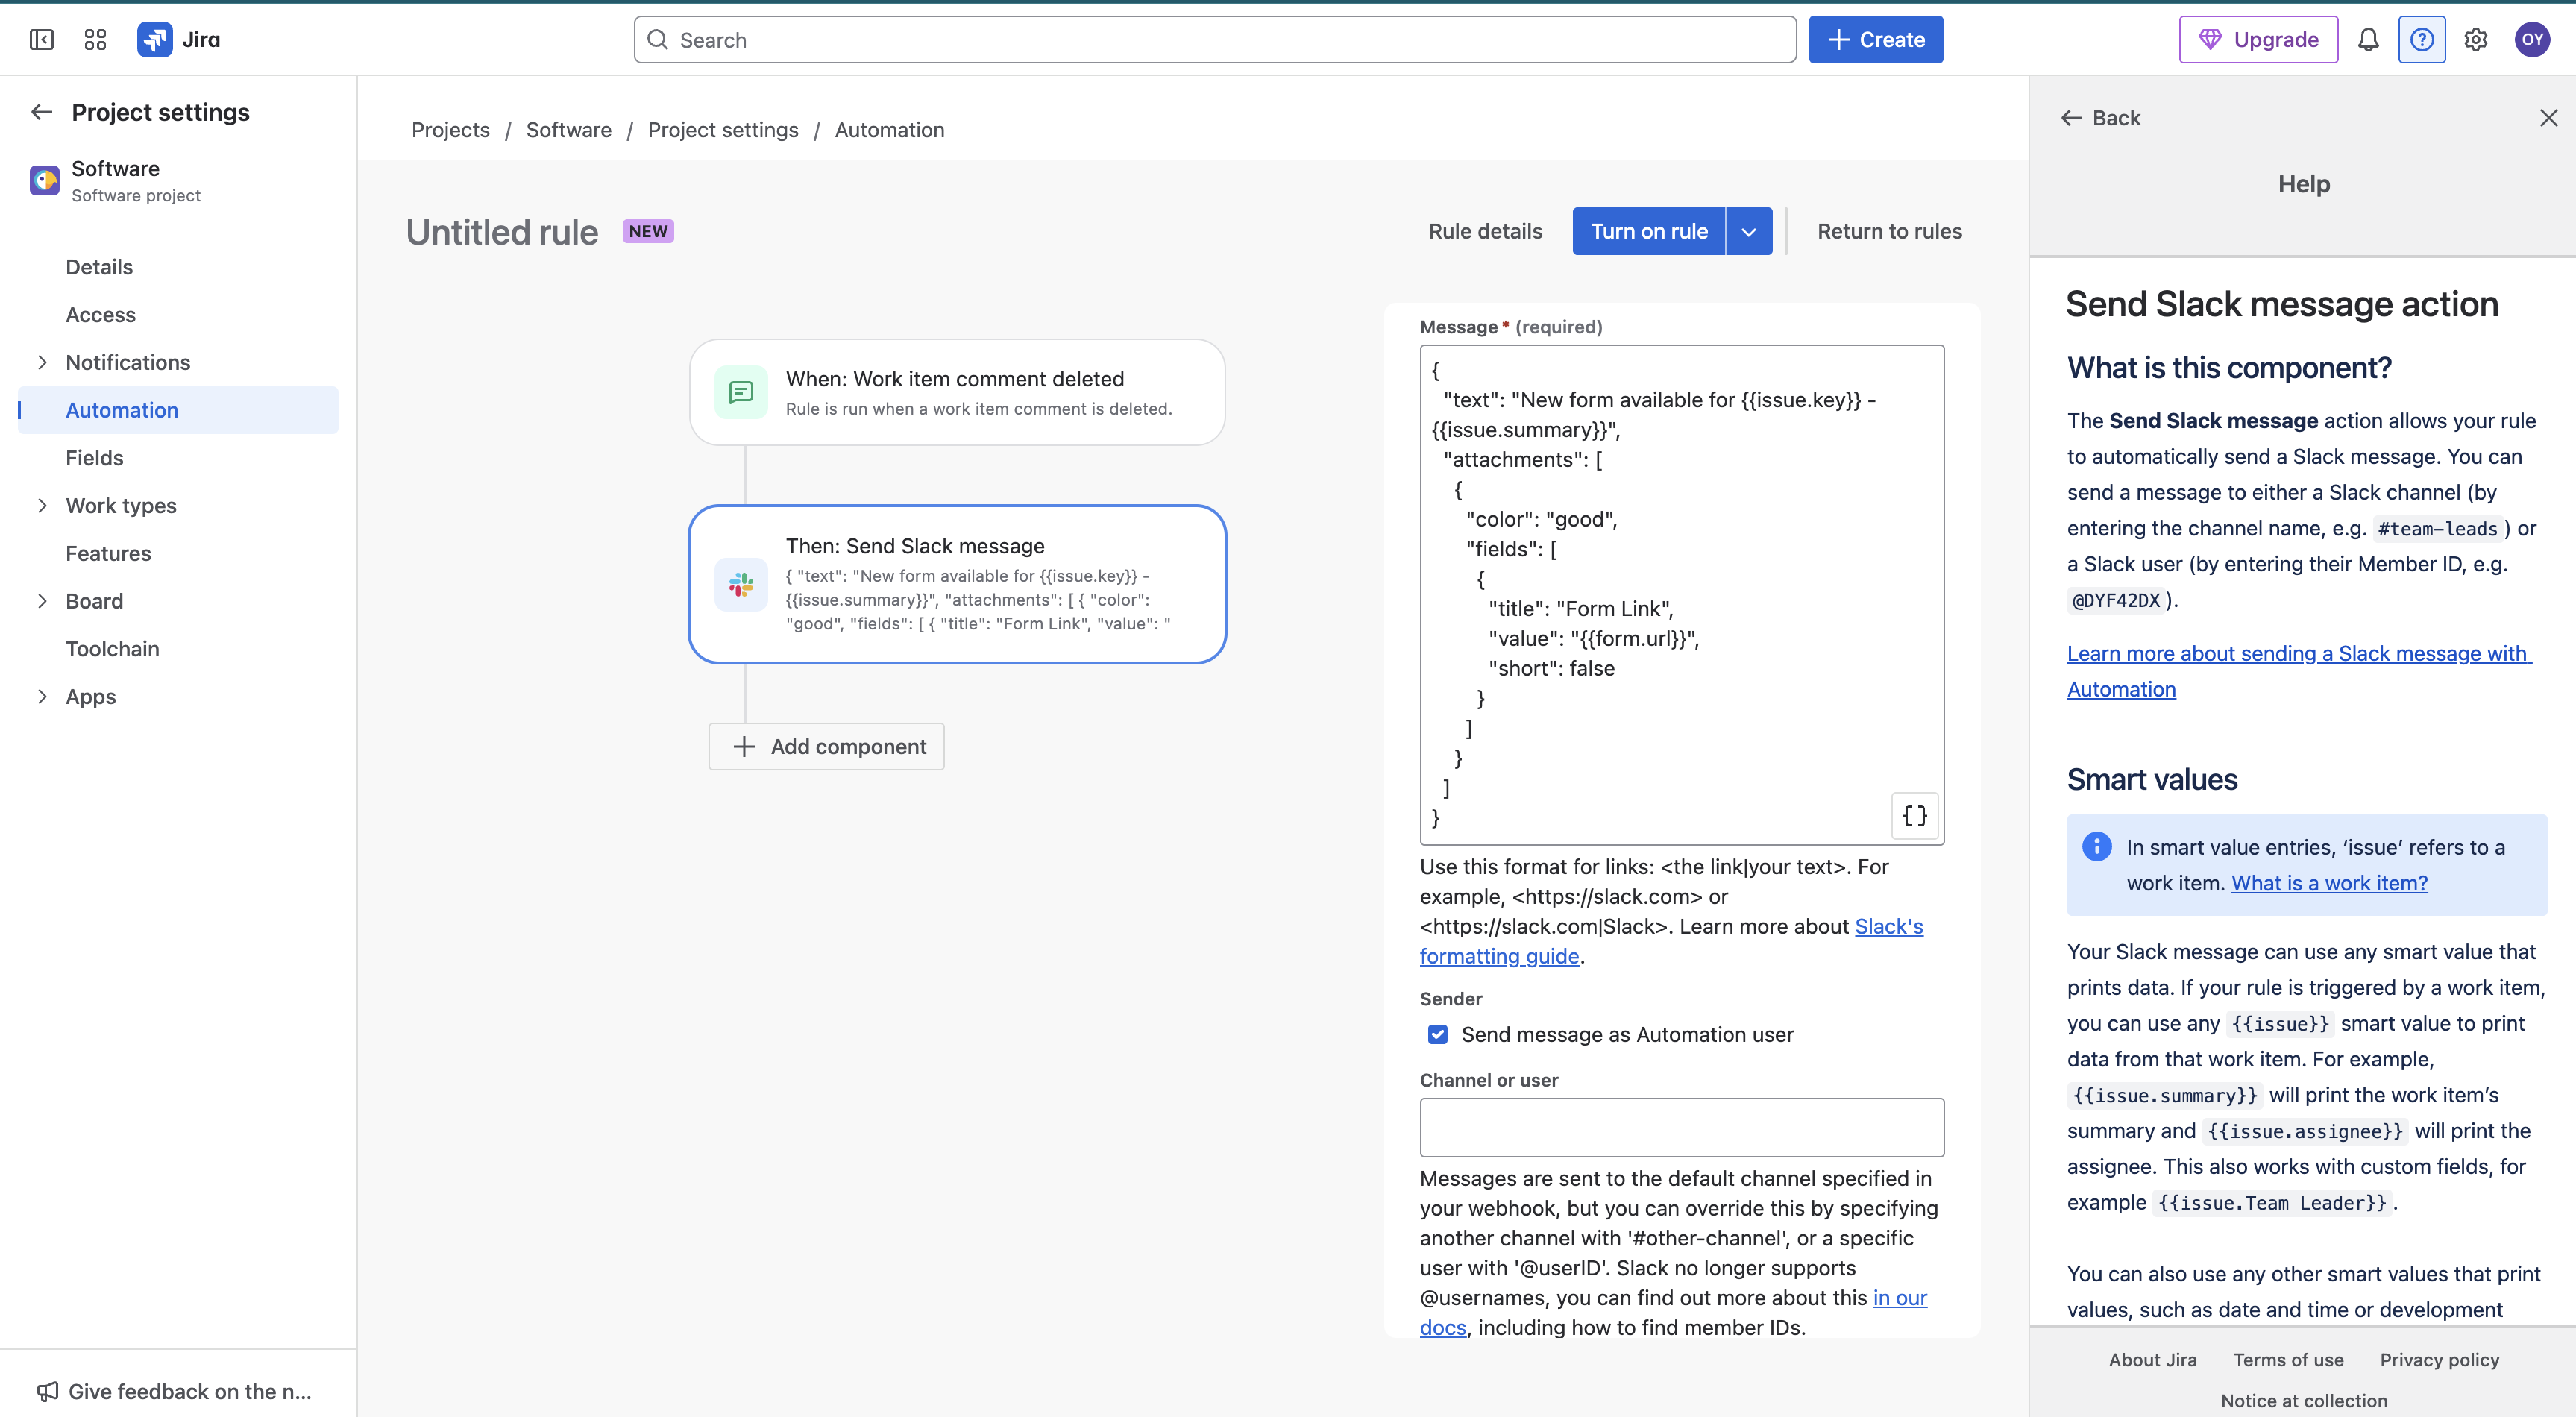The width and height of the screenshot is (2576, 1417).
Task: Open the Turn on rule dropdown arrow
Action: point(1749,231)
